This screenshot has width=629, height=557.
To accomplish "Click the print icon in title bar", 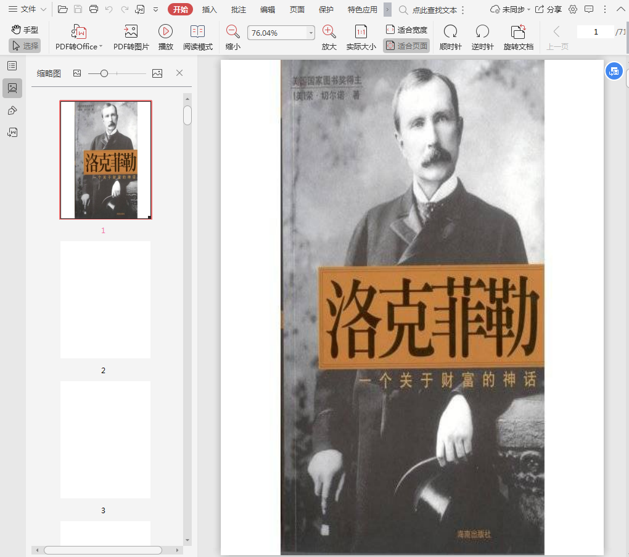I will coord(94,9).
